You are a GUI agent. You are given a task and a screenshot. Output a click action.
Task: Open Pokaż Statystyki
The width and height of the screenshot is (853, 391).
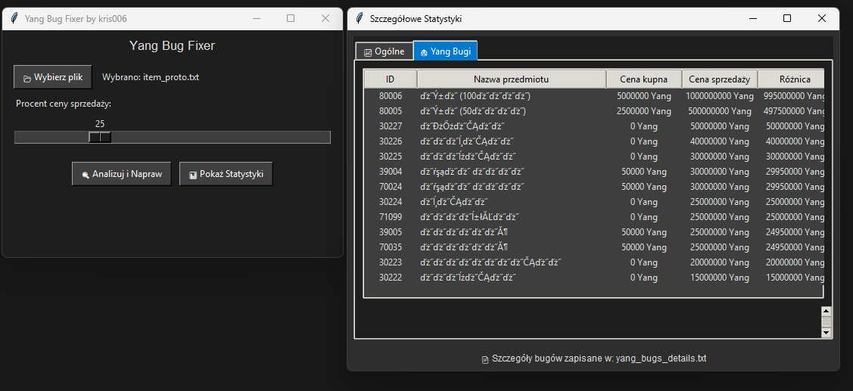(226, 174)
